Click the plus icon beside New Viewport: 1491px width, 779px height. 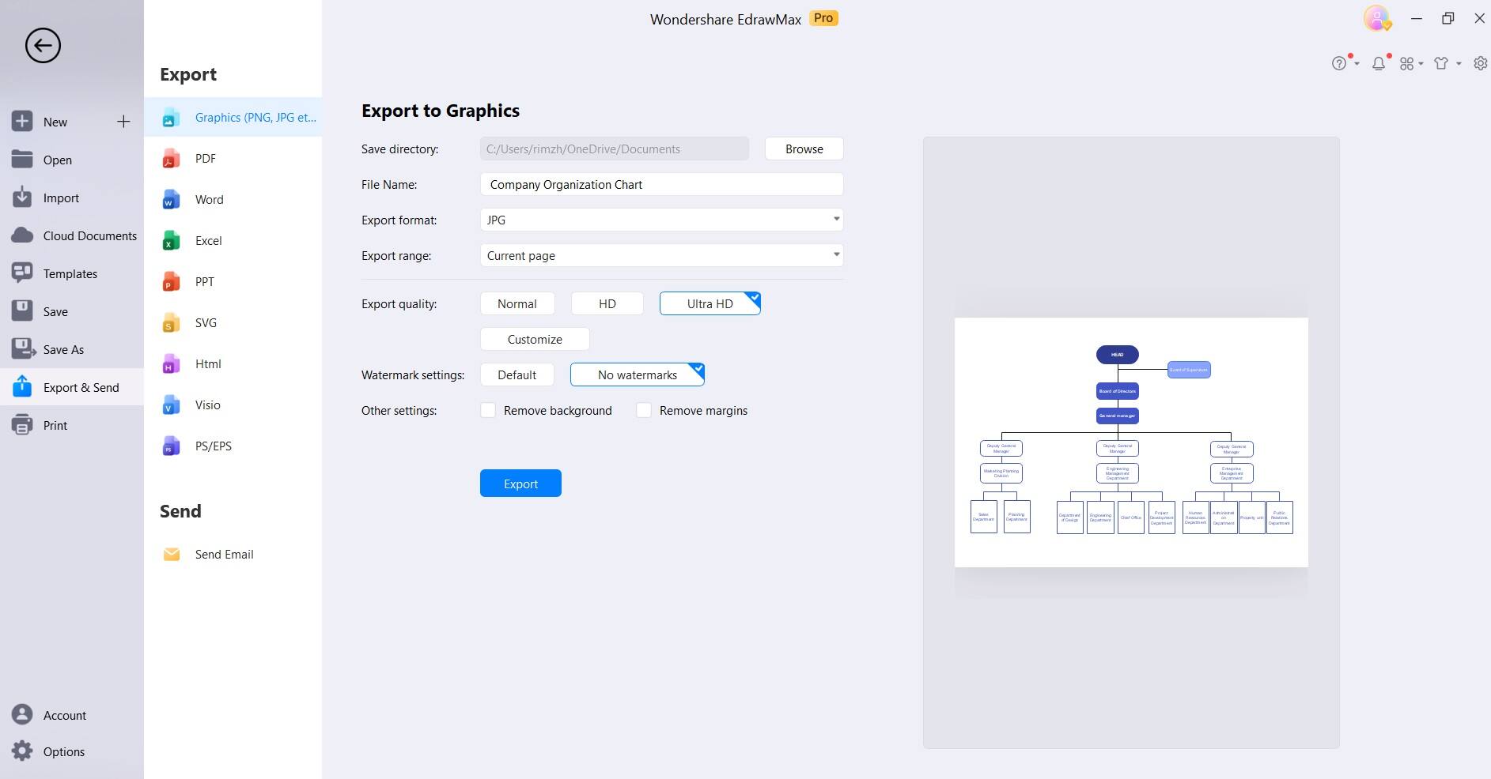point(123,121)
